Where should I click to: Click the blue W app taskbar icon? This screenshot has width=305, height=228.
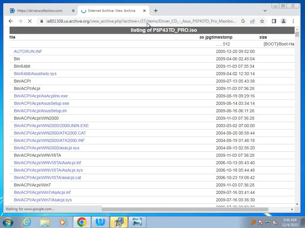[x=100, y=222]
